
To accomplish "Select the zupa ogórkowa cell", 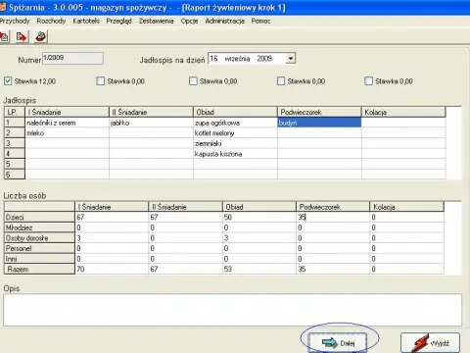I will [235, 123].
